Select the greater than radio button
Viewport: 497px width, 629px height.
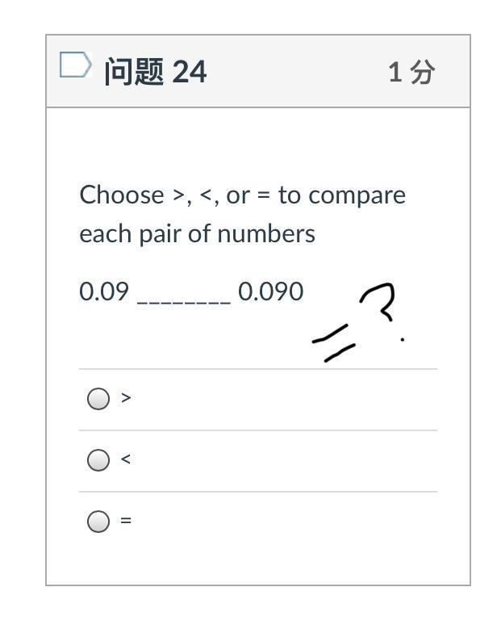(98, 399)
